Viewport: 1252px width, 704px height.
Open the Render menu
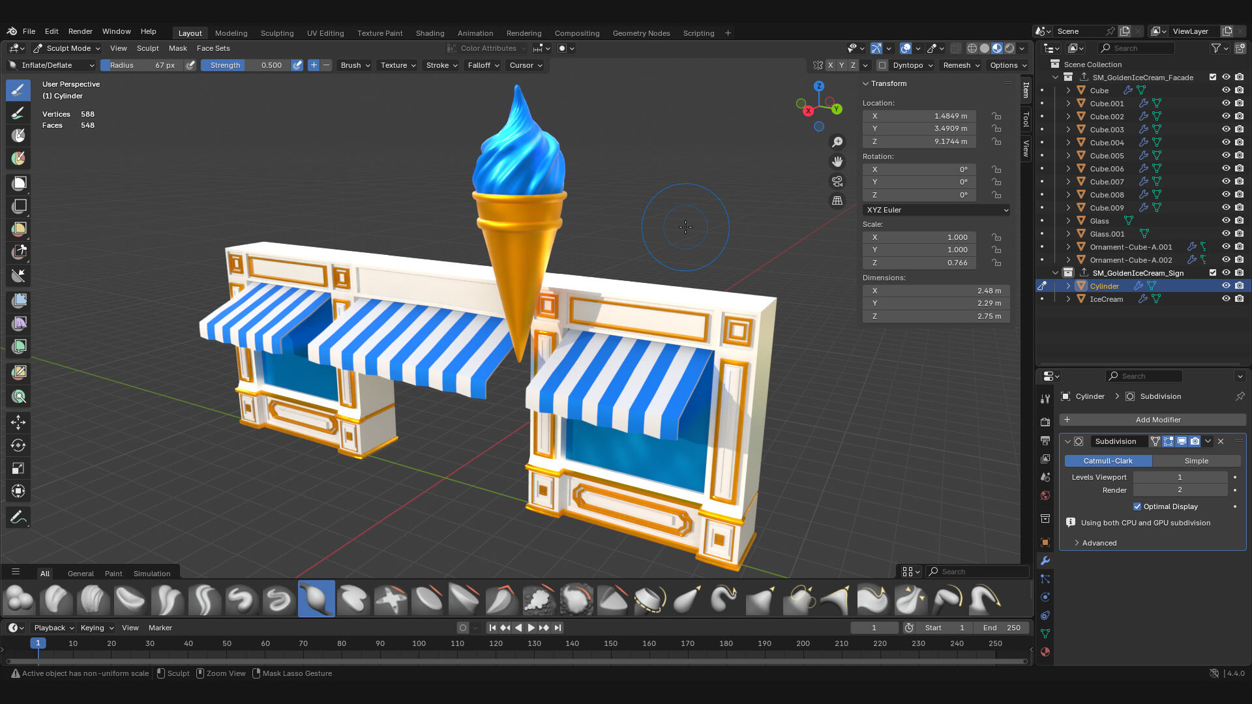[80, 31]
